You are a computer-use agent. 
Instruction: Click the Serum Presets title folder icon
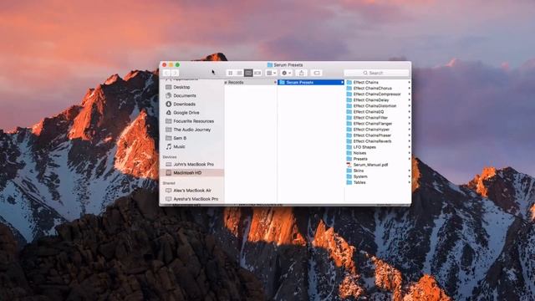[x=270, y=65]
